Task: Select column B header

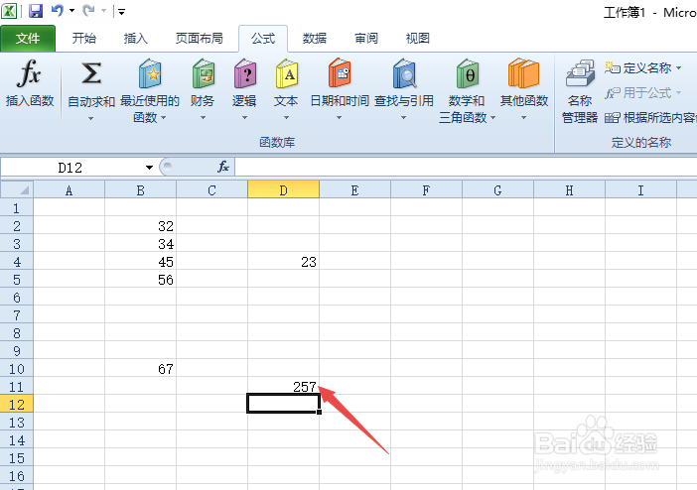Action: pos(140,190)
